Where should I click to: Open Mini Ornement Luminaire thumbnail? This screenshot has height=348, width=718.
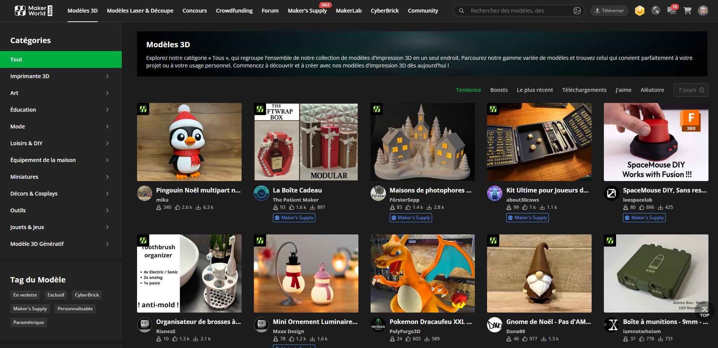pyautogui.click(x=306, y=273)
